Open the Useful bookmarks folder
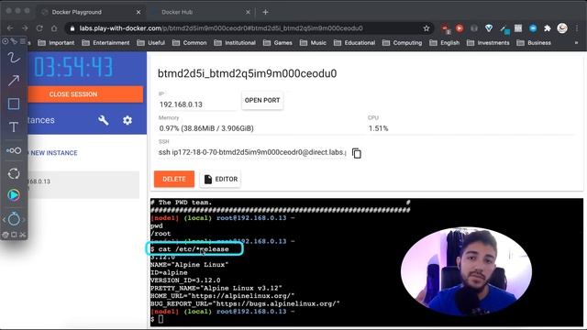 click(x=150, y=43)
